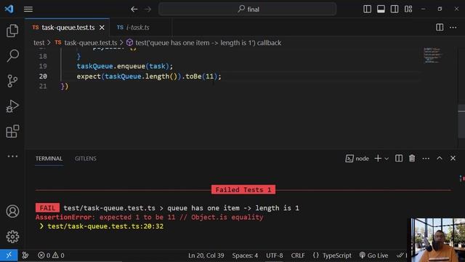Select the 'test' breadcrumb folder

tap(39, 43)
